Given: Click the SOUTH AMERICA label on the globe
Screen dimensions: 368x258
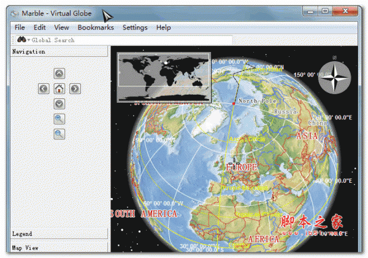Looking at the screenshot, I should 144,214.
